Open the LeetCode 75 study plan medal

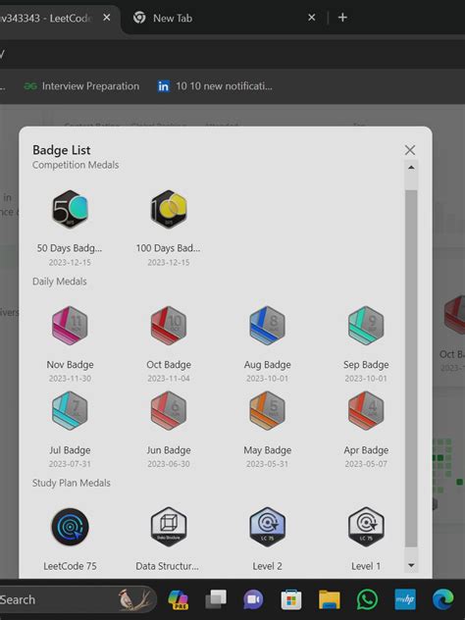point(70,527)
